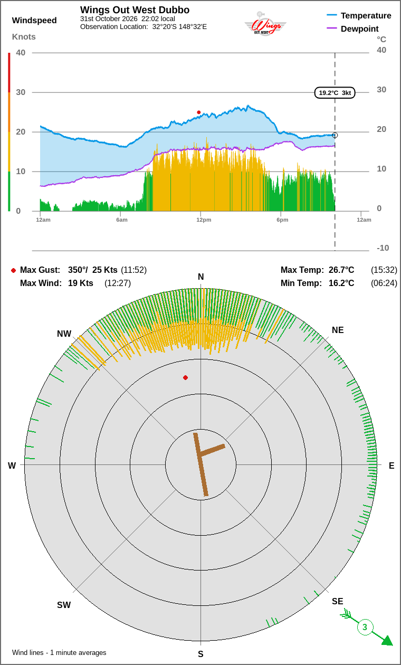The image size is (401, 665).
Task: Click the SW compass label
Action: pyautogui.click(x=64, y=605)
